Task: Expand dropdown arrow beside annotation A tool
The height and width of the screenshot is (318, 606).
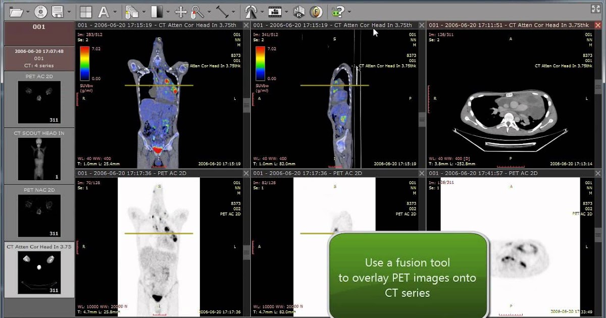Action: point(115,12)
